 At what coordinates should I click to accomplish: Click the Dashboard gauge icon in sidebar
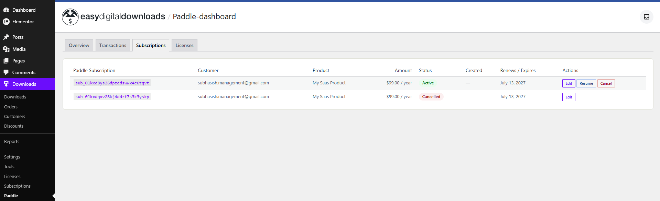coord(6,10)
